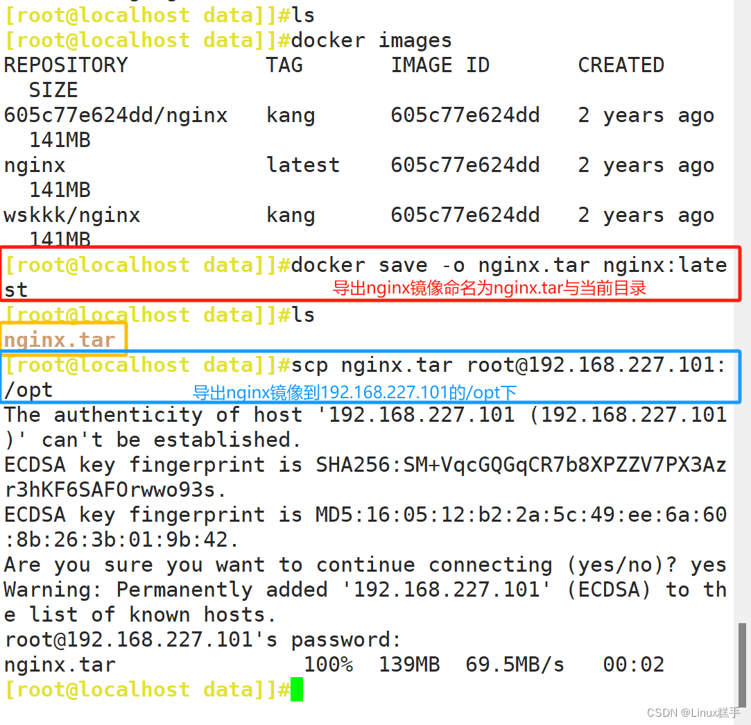The height and width of the screenshot is (725, 751).
Task: Click the 'yes' answer to connection prompt
Action: 709,565
